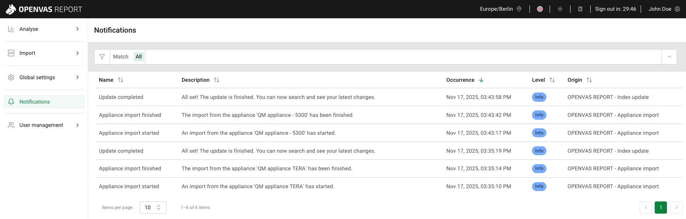
Task: Sort the table by Level column
Action: pos(552,80)
